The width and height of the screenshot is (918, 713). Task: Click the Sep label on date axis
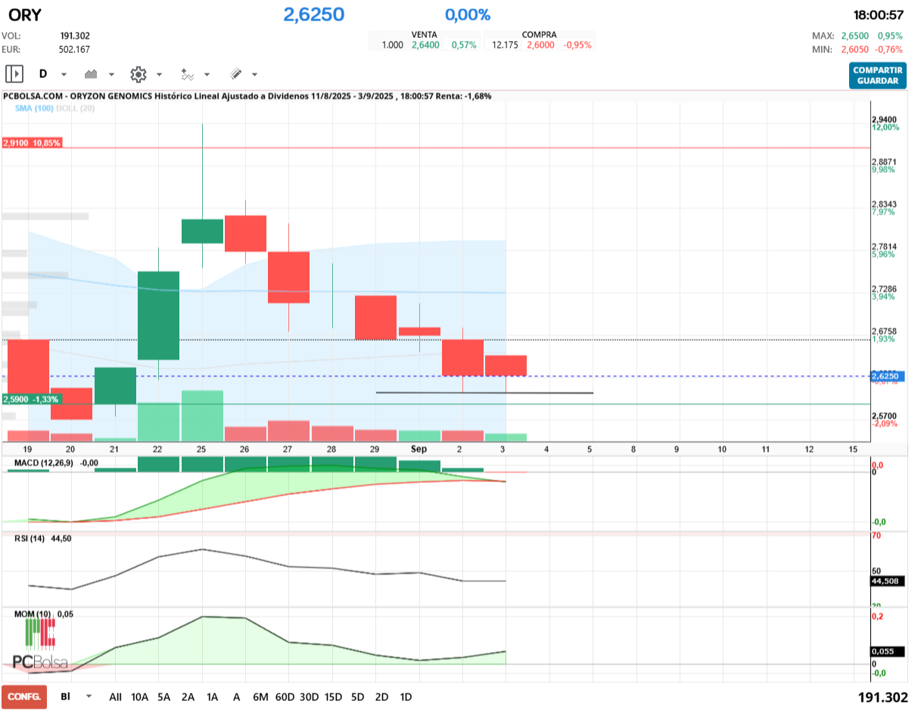click(419, 448)
